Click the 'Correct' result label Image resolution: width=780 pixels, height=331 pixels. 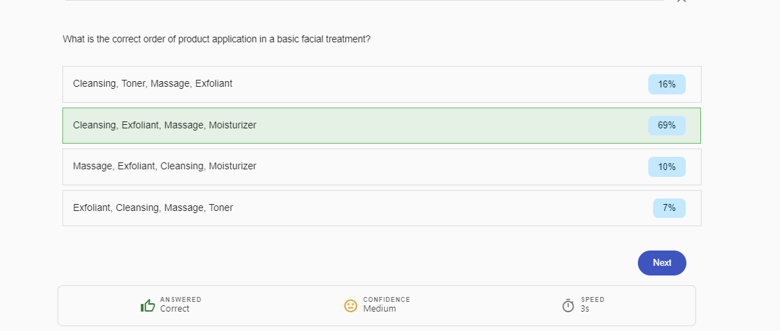(x=175, y=309)
